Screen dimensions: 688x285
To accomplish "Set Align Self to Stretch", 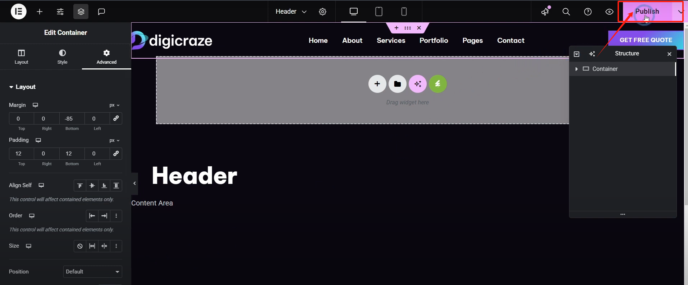I will [x=116, y=185].
